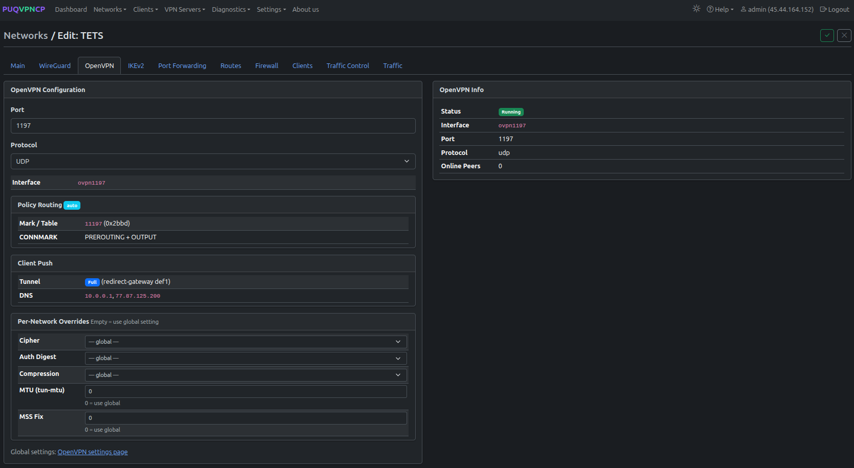Image resolution: width=854 pixels, height=468 pixels.
Task: Click the green Running status badge
Action: (x=511, y=112)
